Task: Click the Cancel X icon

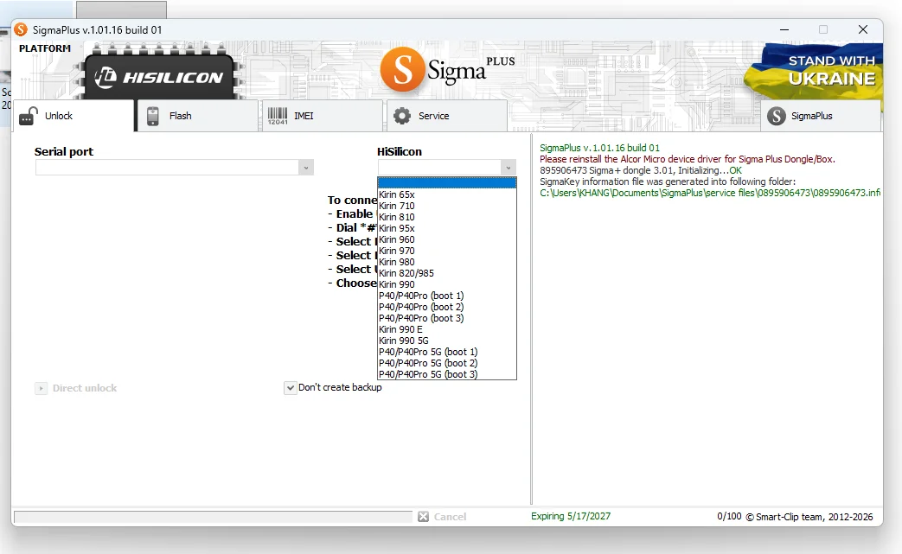Action: (x=424, y=517)
